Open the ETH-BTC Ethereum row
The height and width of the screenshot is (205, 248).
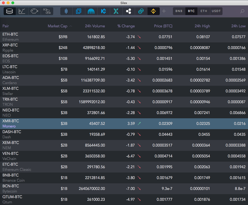coord(124,37)
